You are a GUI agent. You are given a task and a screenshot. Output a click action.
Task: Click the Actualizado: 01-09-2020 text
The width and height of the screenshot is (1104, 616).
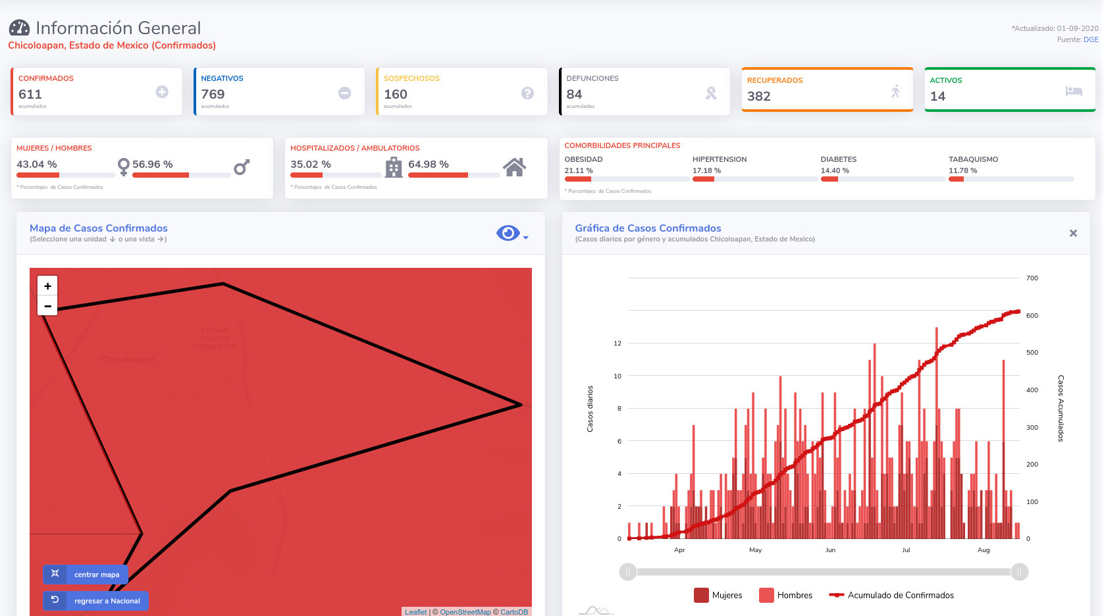[x=1055, y=28]
